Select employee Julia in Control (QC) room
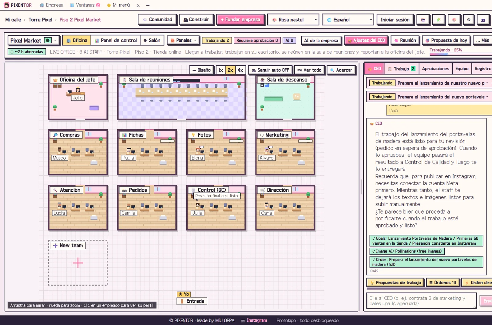This screenshot has width=492, height=325. 198,206
